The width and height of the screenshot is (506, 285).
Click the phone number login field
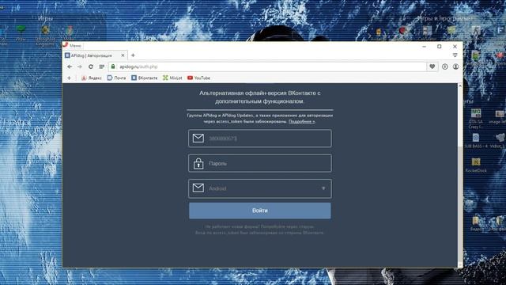pyautogui.click(x=260, y=139)
